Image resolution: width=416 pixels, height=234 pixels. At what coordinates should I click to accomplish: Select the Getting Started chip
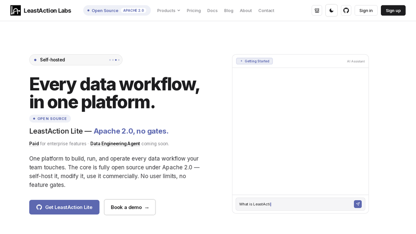point(254,61)
